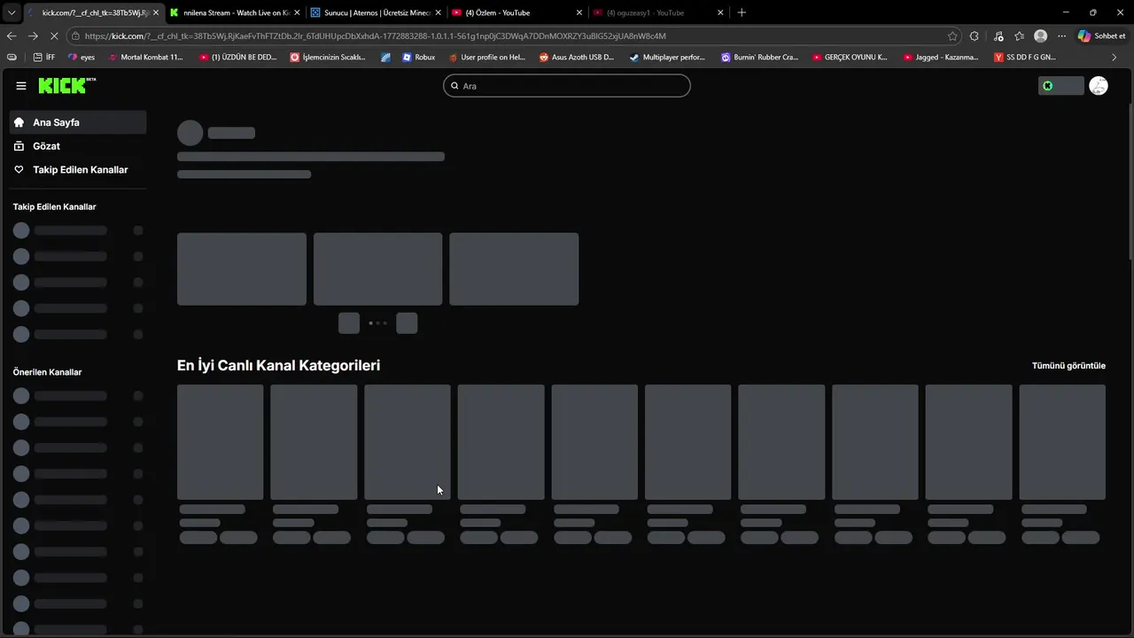This screenshot has width=1134, height=638.
Task: Open the Kick user profile avatar
Action: click(1099, 86)
